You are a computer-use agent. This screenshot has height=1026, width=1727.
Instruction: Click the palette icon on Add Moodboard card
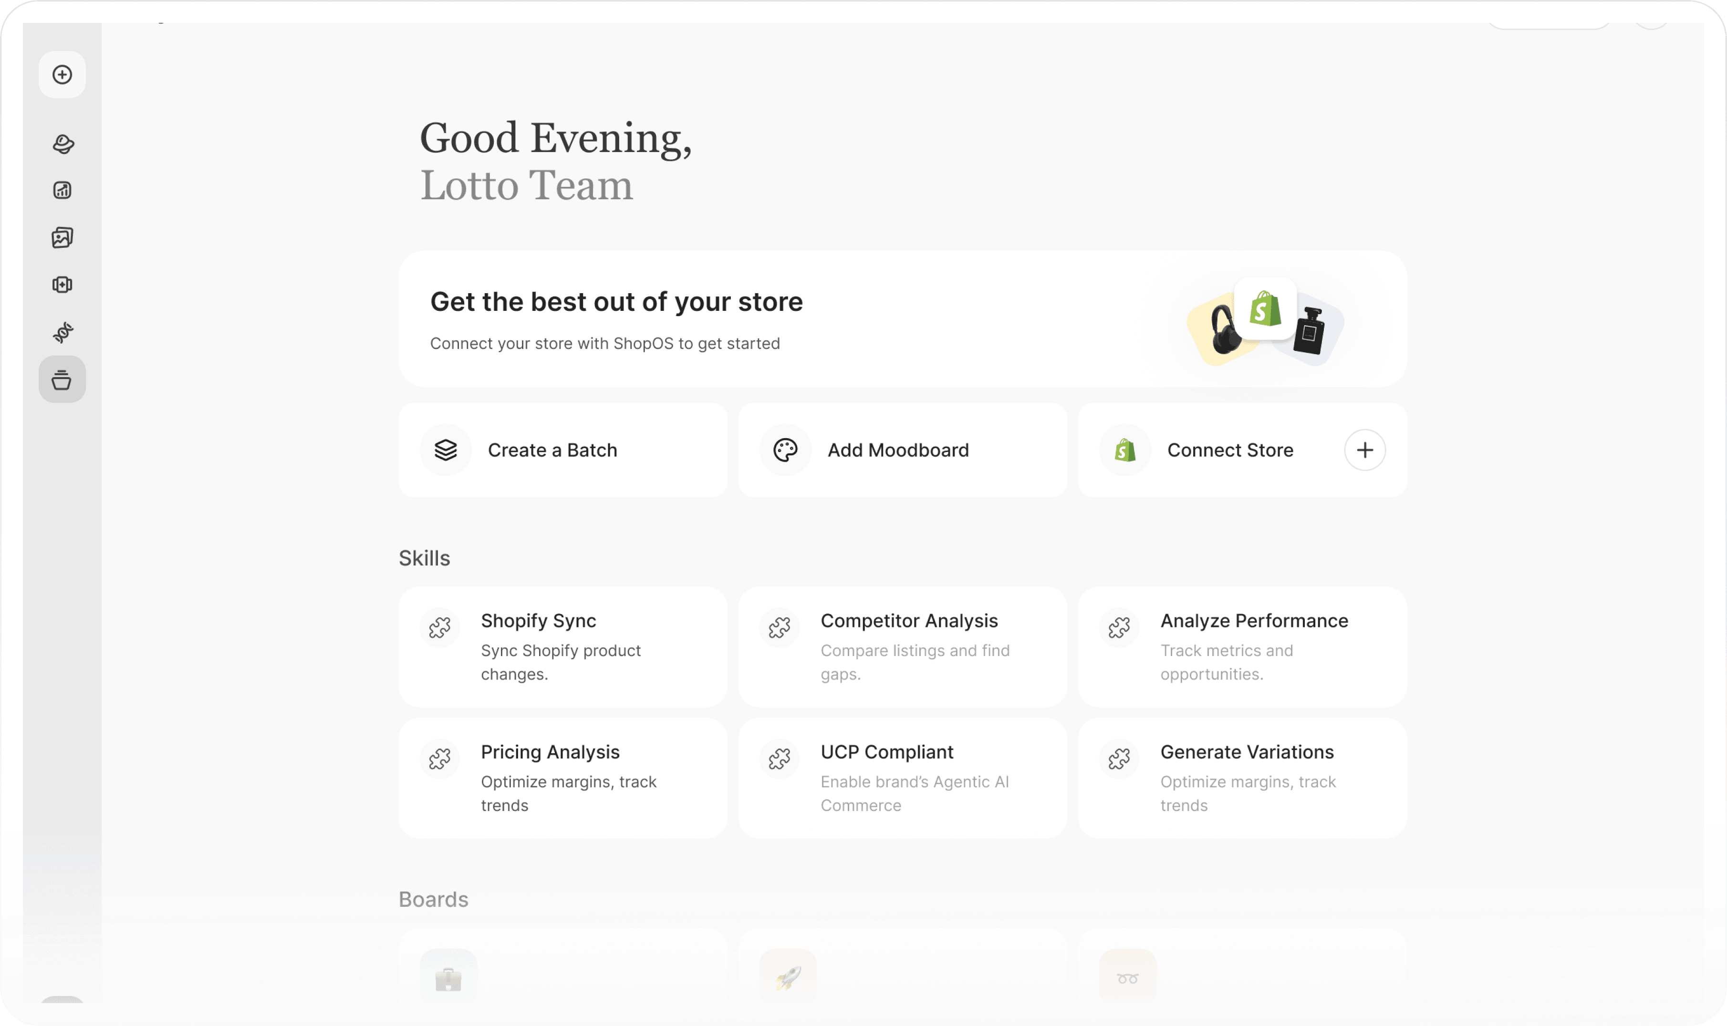tap(784, 450)
